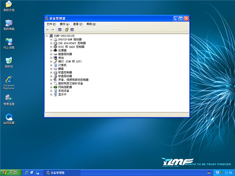
Task: Click the show/hide console tree toolbar icon
Action: tap(59, 29)
